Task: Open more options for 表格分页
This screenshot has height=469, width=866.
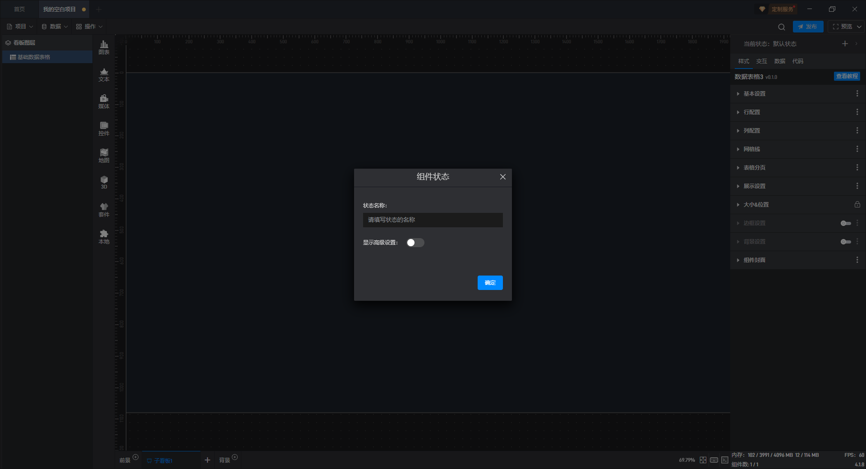Action: (x=857, y=168)
